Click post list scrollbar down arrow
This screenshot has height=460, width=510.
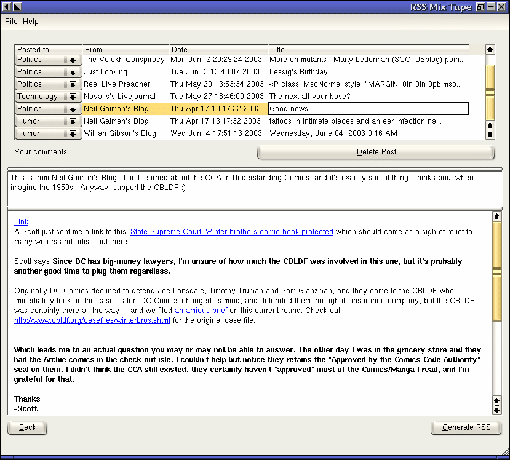tap(490, 134)
